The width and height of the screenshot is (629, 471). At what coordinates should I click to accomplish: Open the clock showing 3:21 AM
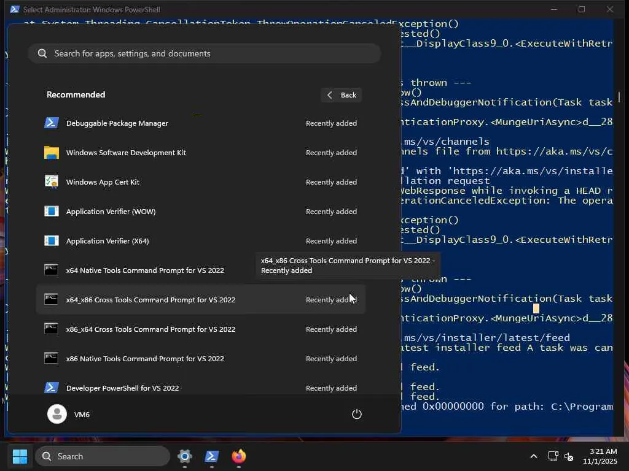pyautogui.click(x=603, y=451)
